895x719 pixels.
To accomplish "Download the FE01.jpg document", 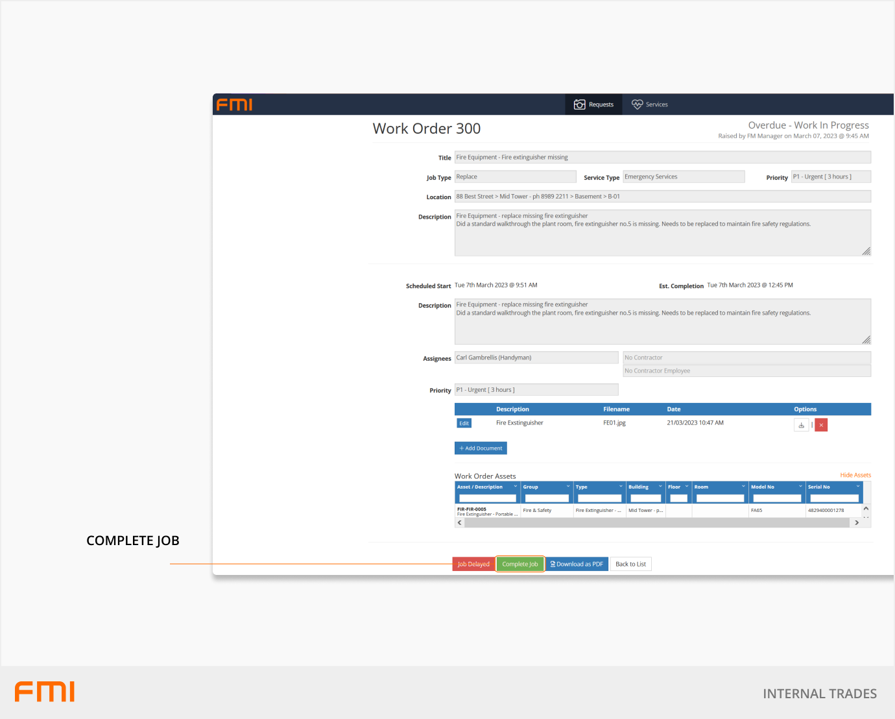I will [801, 425].
